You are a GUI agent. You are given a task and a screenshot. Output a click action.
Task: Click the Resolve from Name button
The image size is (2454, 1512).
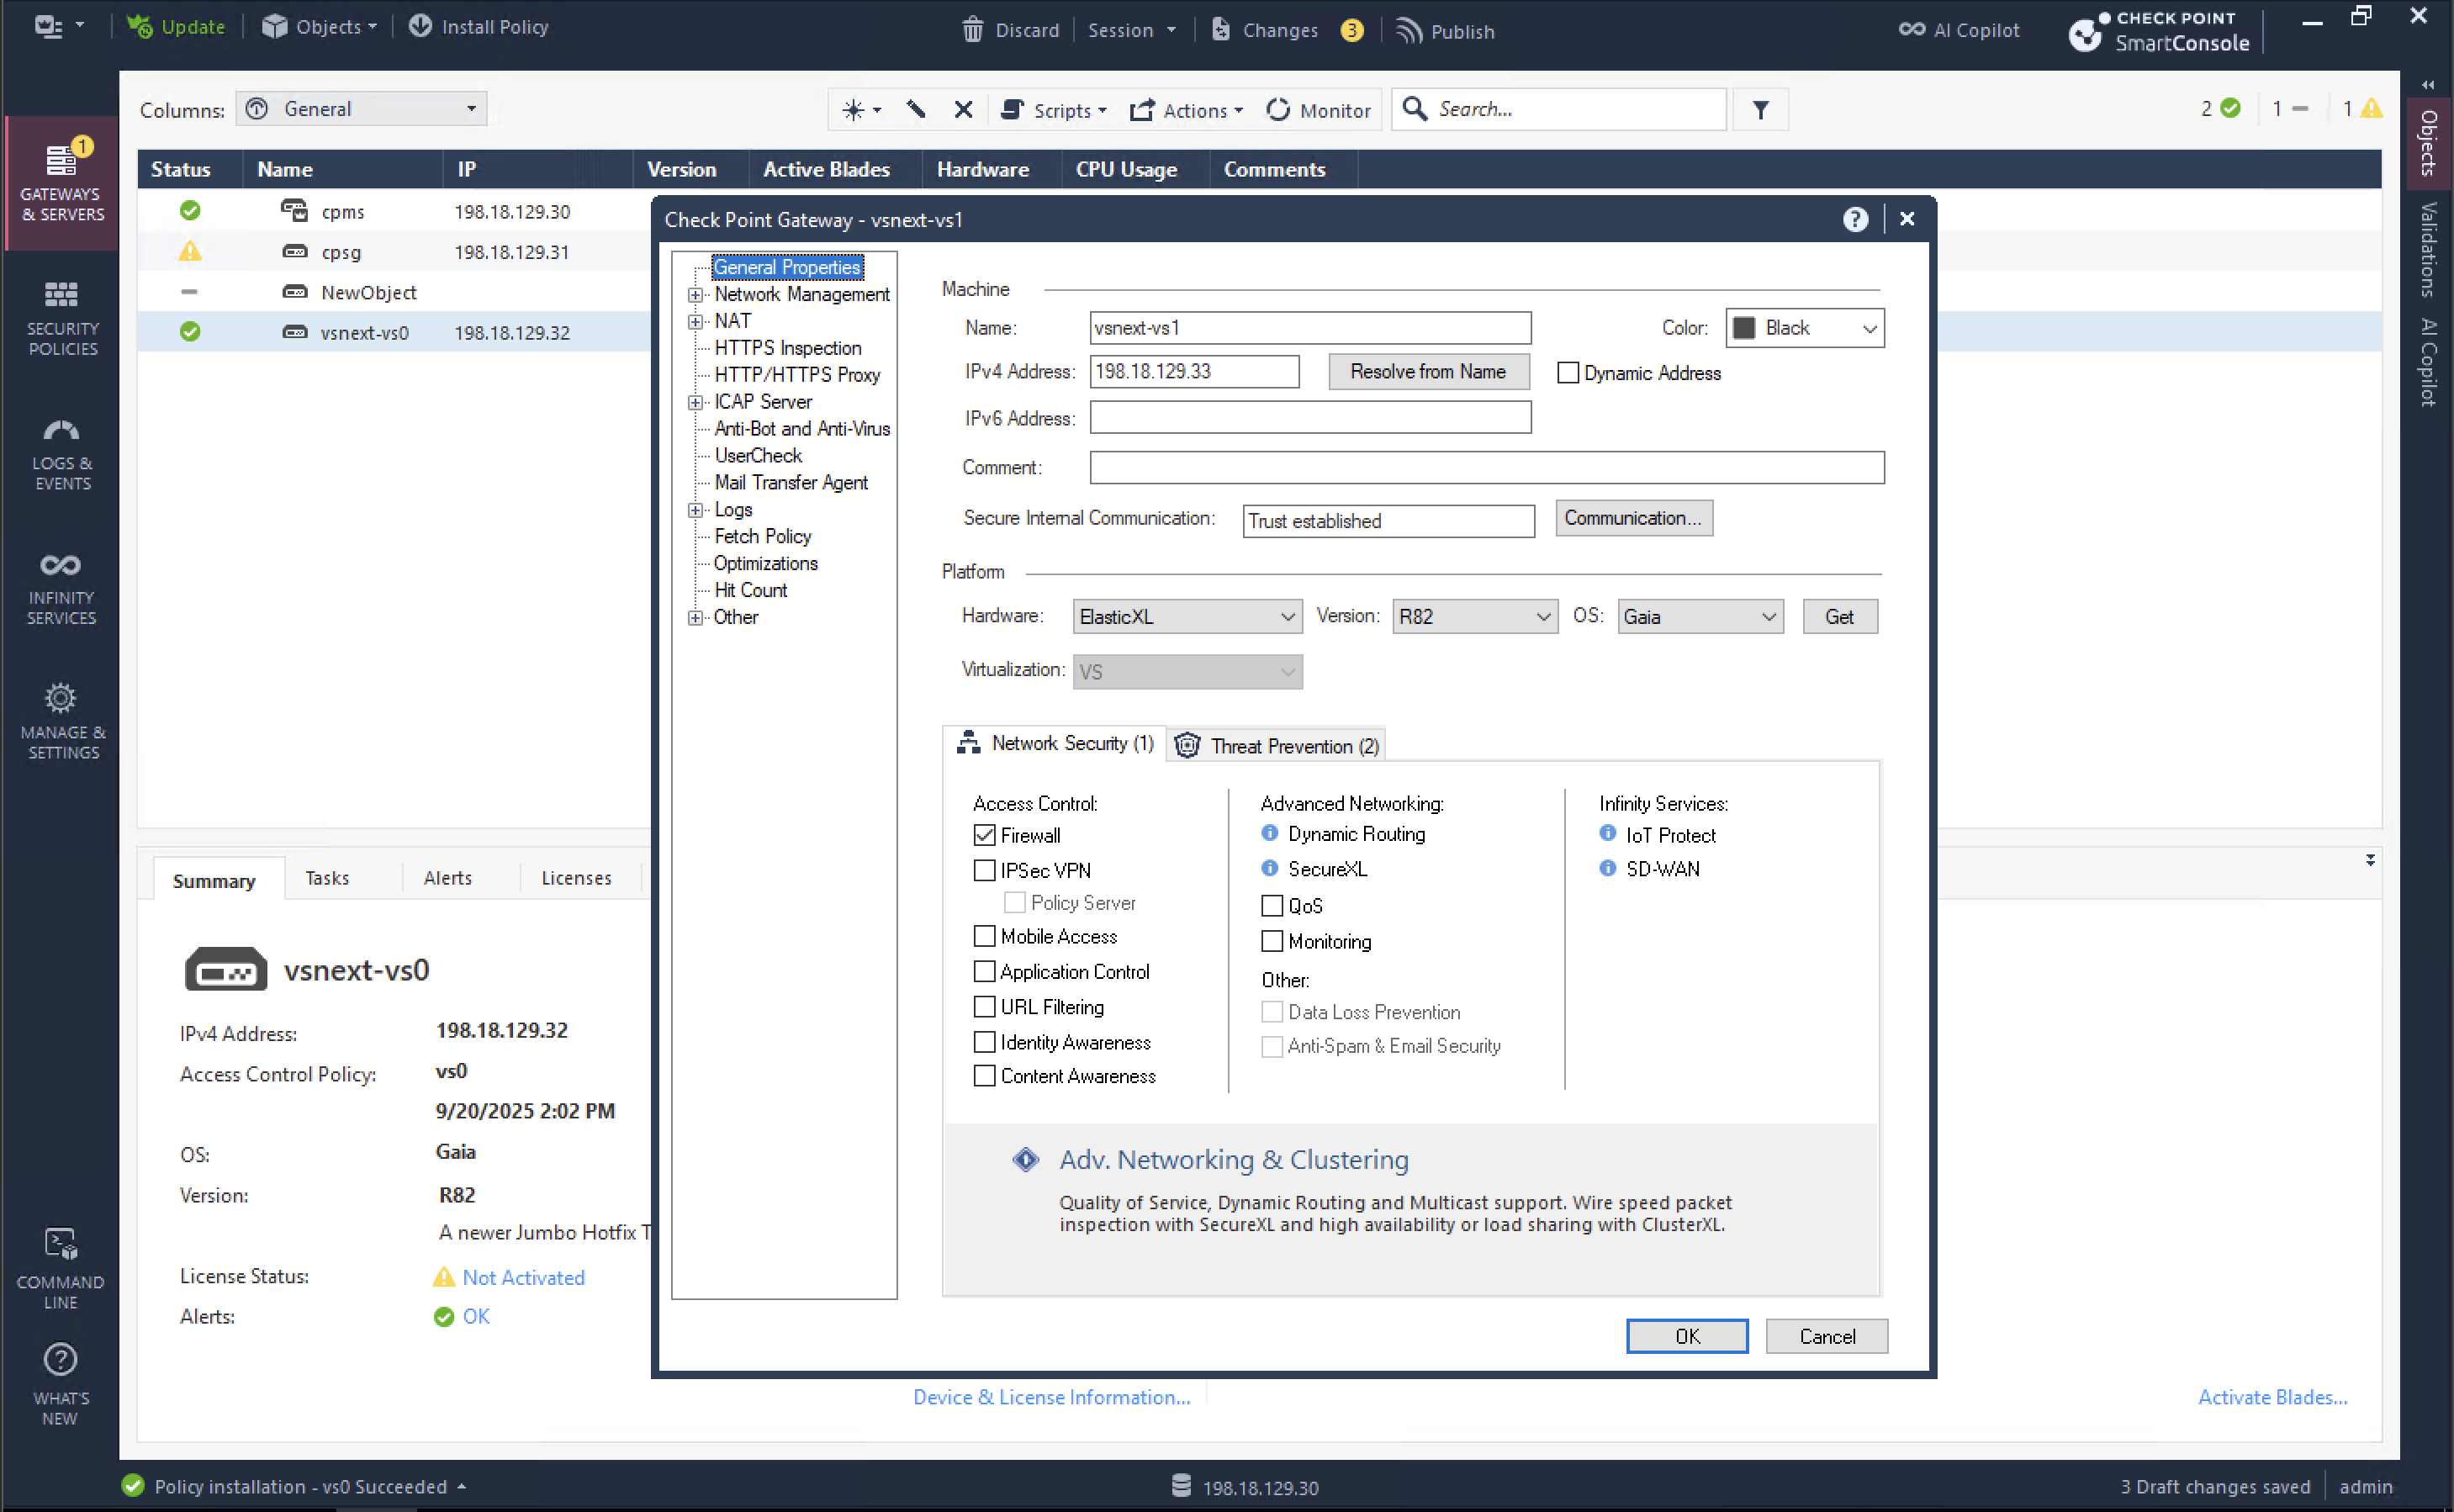click(1427, 372)
